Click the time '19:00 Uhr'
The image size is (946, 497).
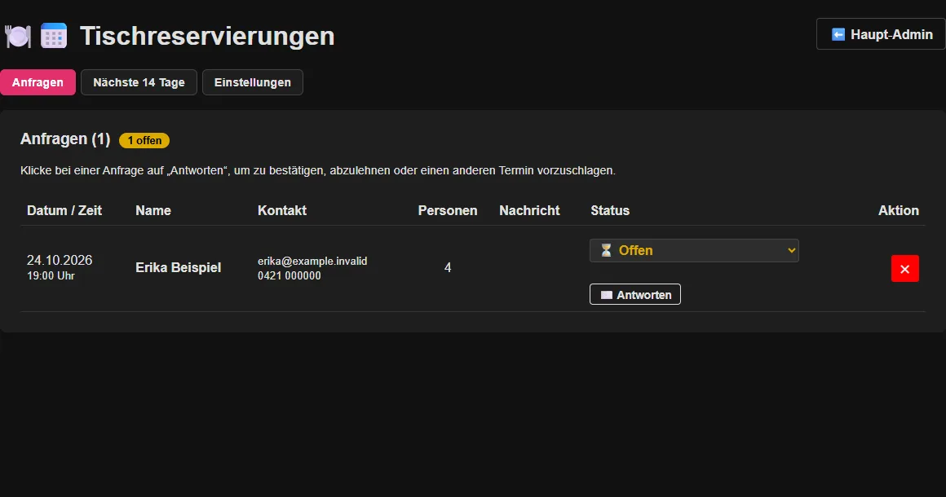(51, 276)
